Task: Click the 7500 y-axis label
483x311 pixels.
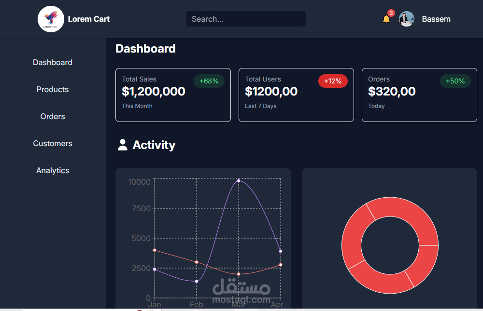Action: 142,209
